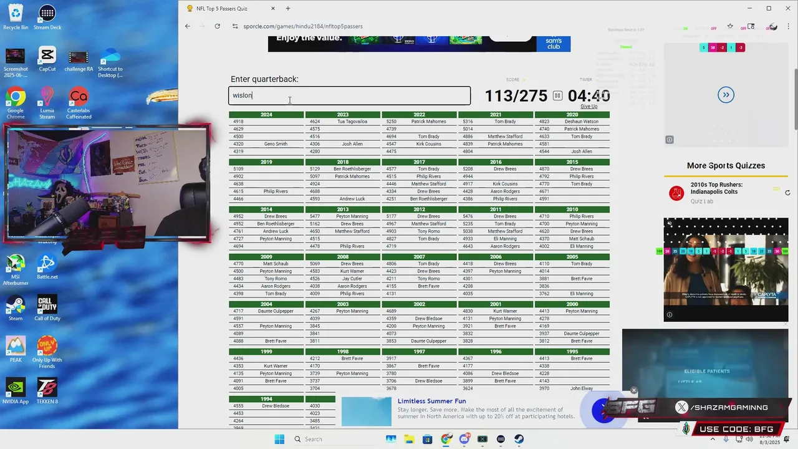Launch CapCut from the desktop
This screenshot has width=798, height=449.
[47, 59]
